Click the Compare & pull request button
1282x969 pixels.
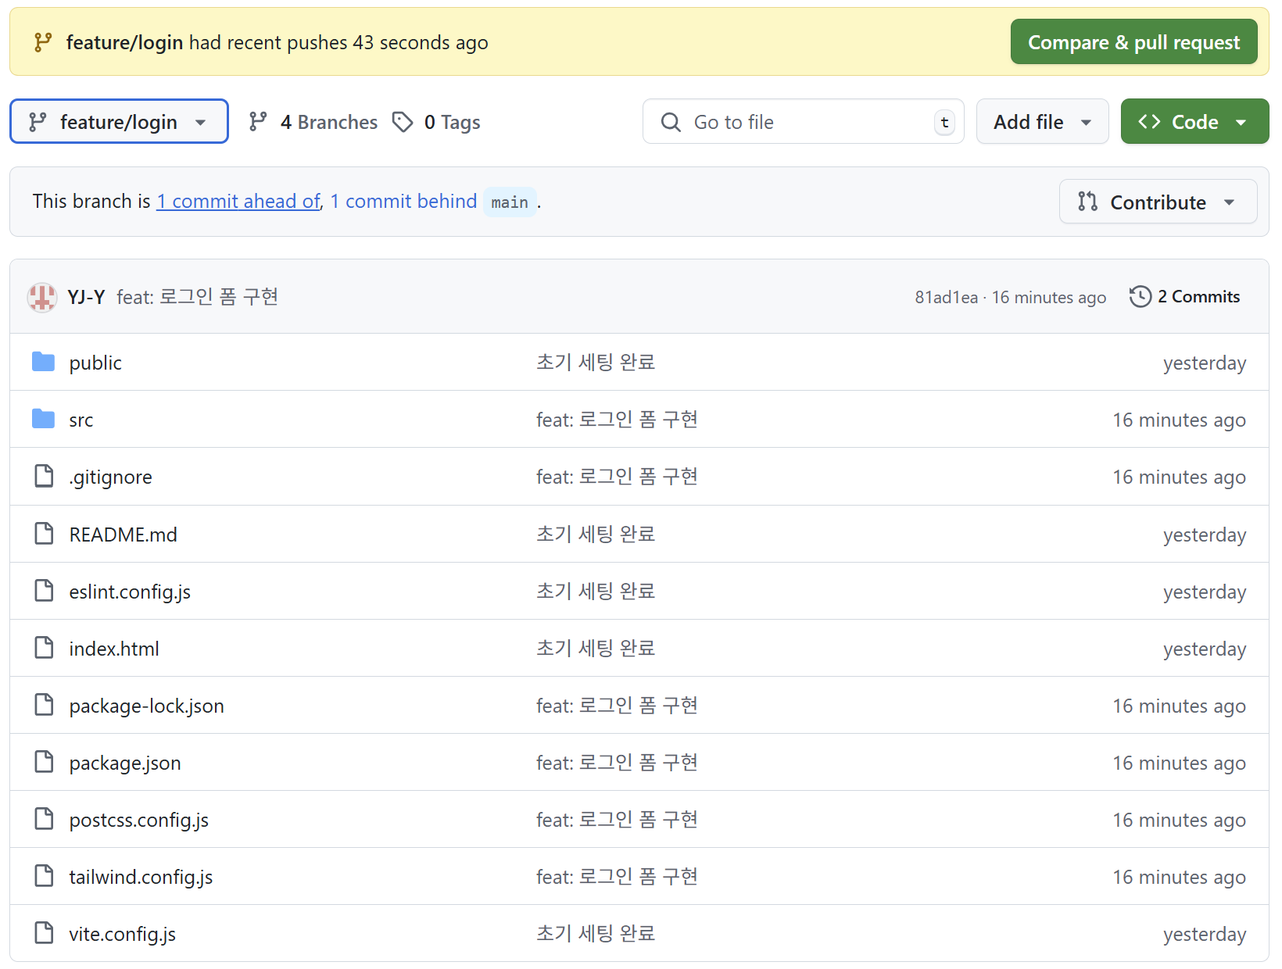tap(1133, 42)
